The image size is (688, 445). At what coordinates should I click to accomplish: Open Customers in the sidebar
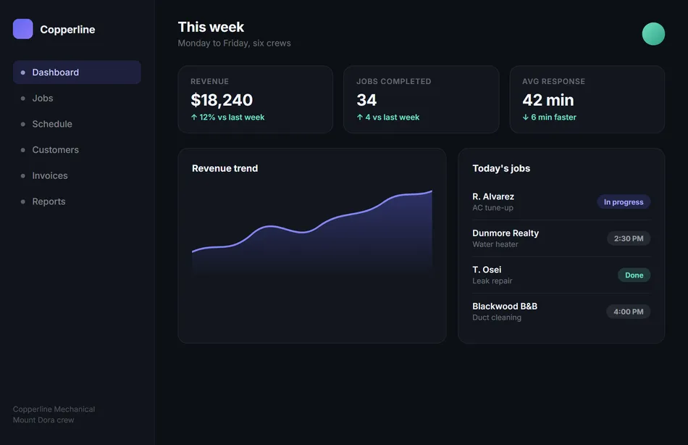point(77,150)
